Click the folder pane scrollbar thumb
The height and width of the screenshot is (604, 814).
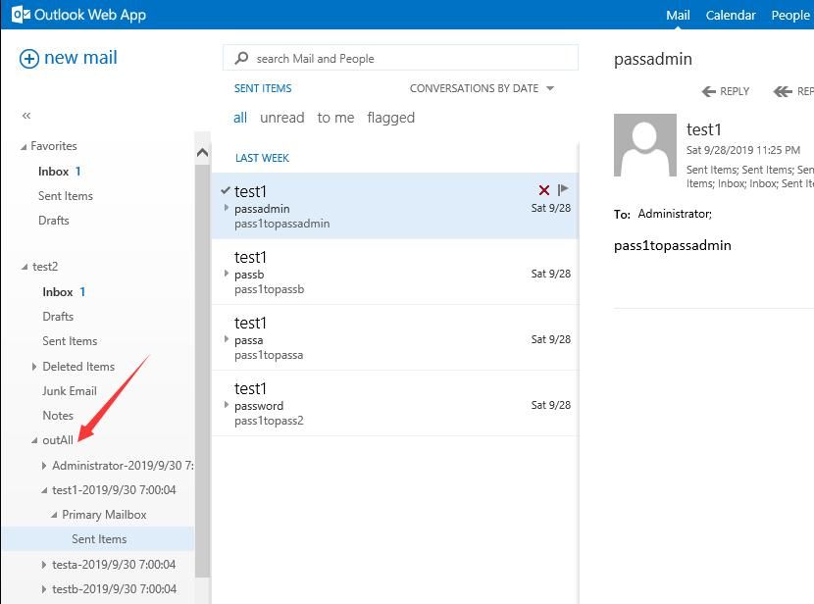(x=202, y=371)
